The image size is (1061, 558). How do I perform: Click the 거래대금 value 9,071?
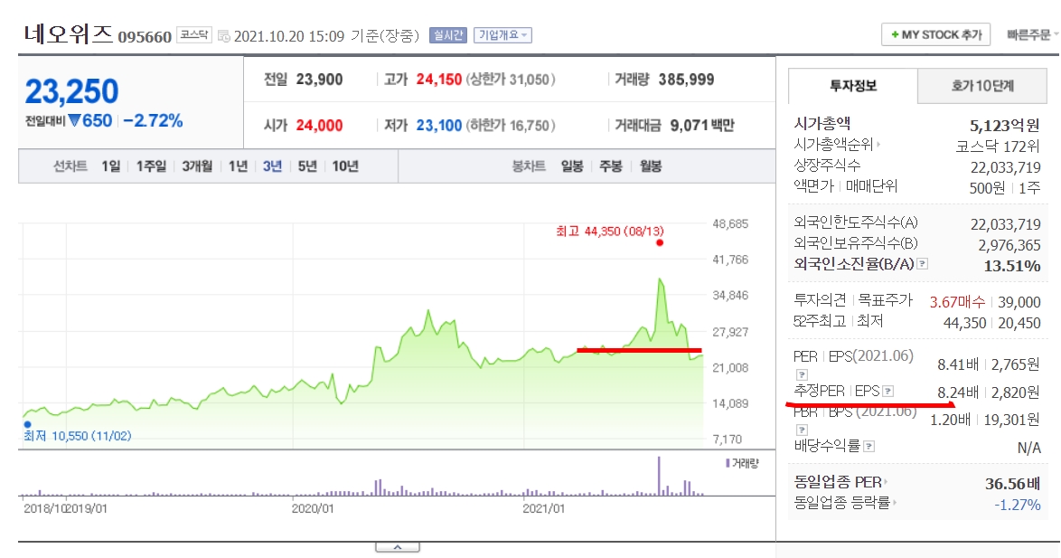689,126
